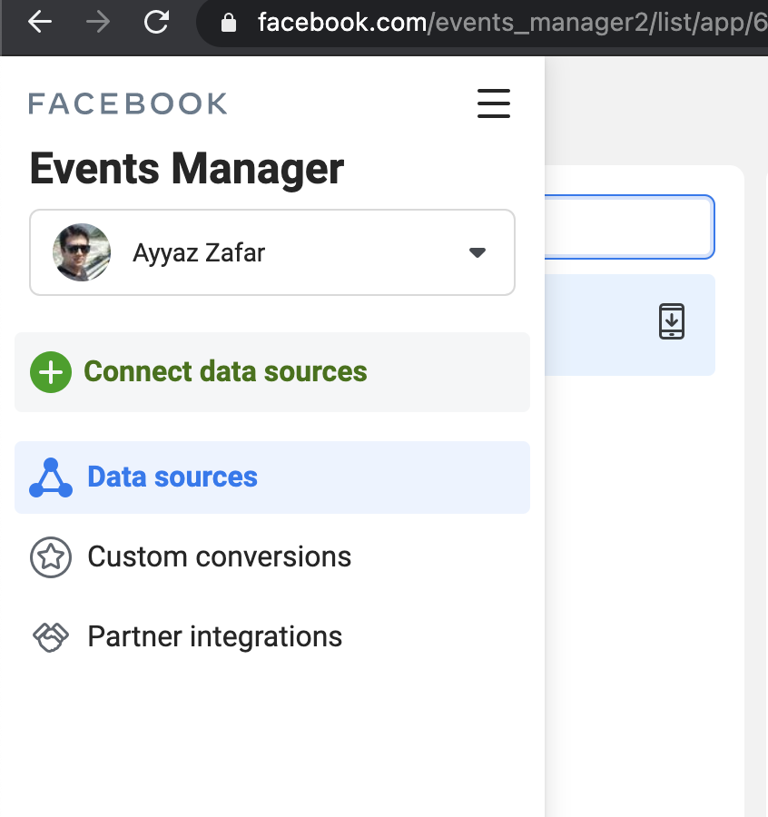Click the browser back arrow

point(40,23)
